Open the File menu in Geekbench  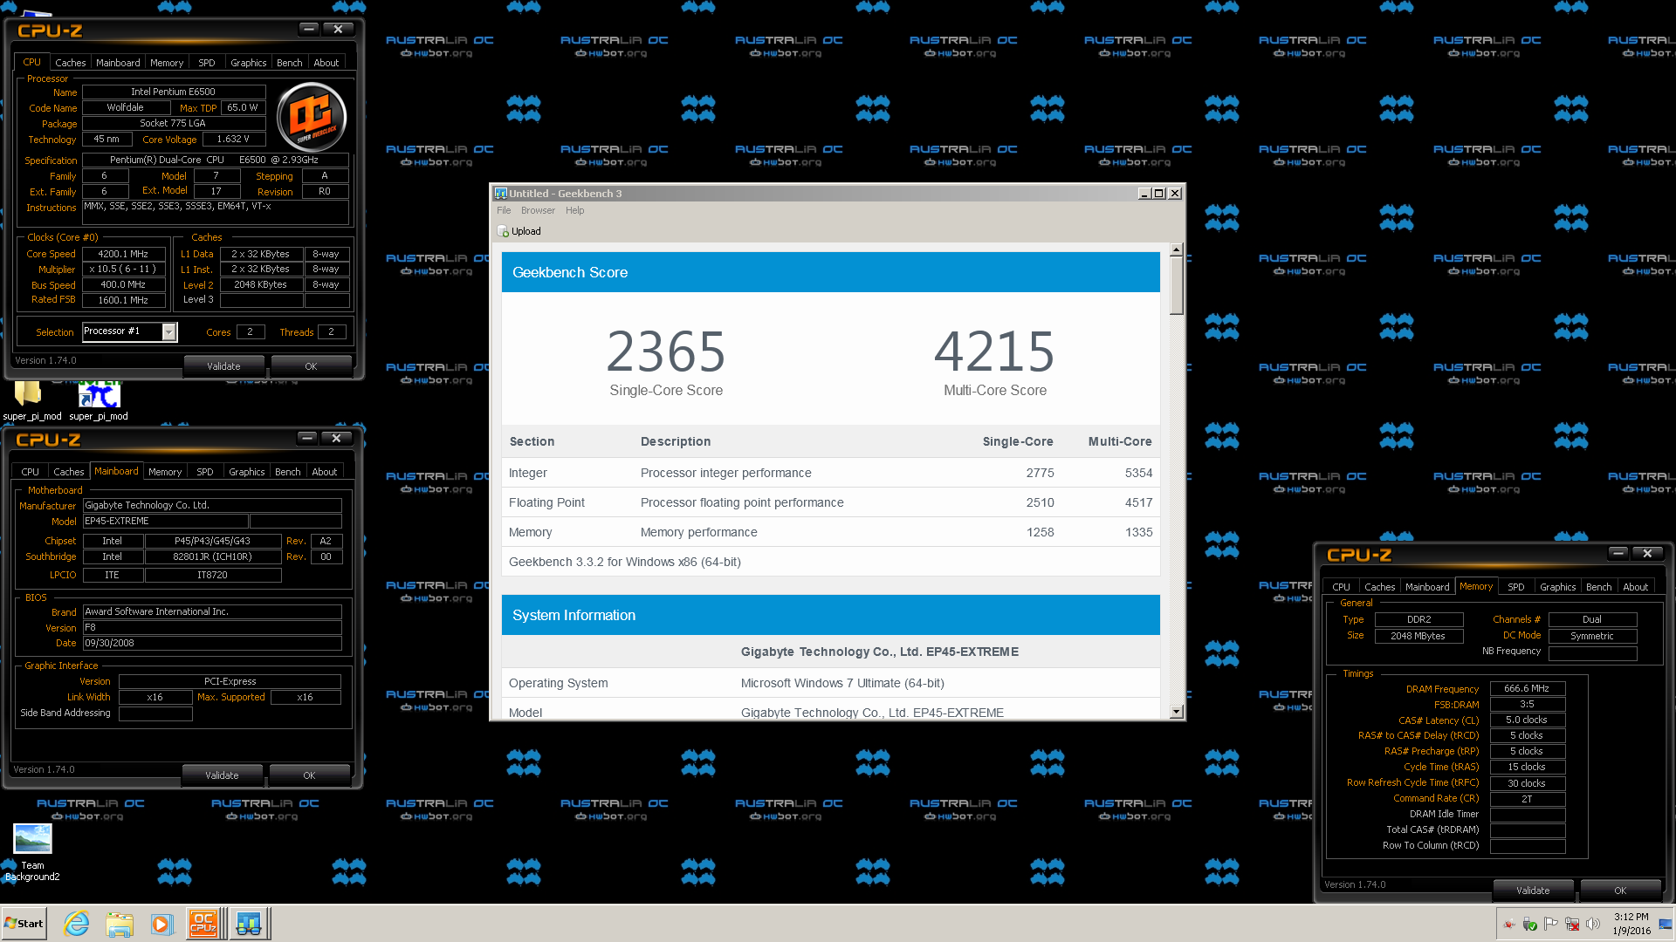pos(504,210)
